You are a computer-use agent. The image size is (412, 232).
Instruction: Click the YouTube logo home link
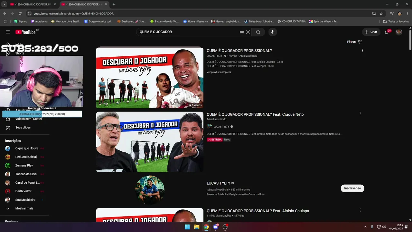[25, 32]
